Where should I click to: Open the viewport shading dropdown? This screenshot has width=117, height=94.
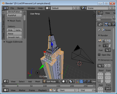click(x=64, y=81)
